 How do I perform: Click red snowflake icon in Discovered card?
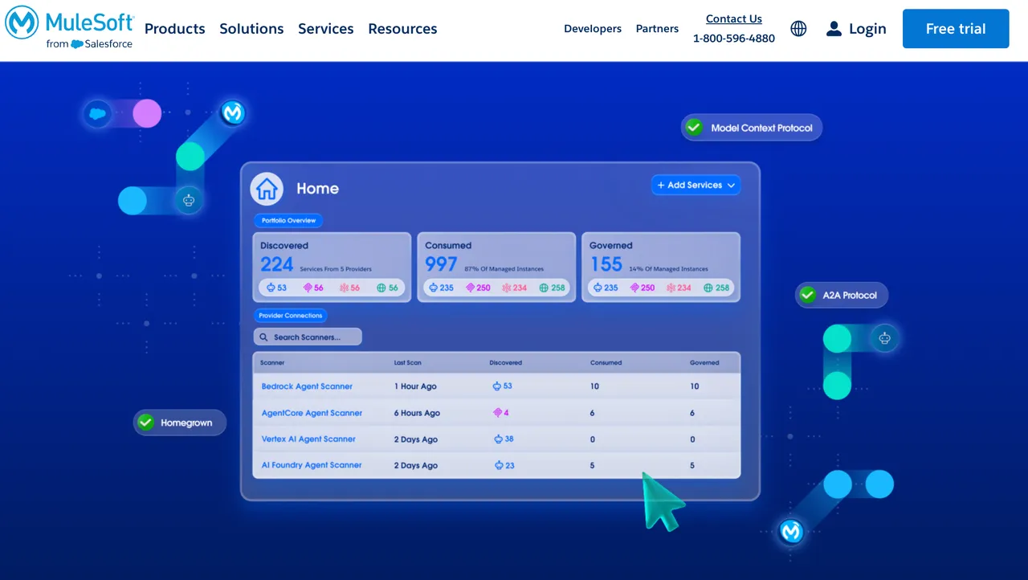point(345,288)
